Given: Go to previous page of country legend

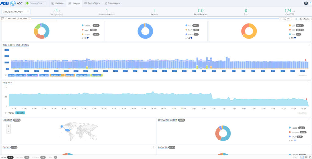Looking at the screenshot, I should click(82, 38).
